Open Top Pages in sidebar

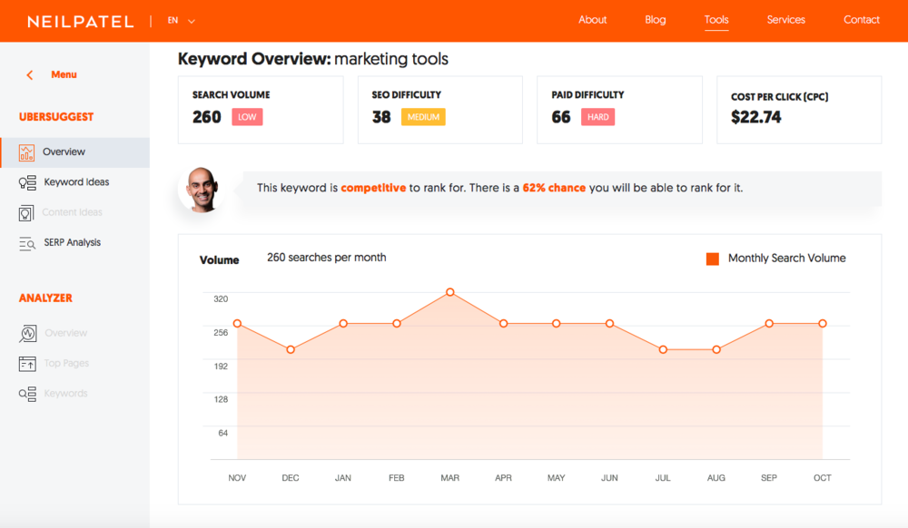[x=66, y=363]
